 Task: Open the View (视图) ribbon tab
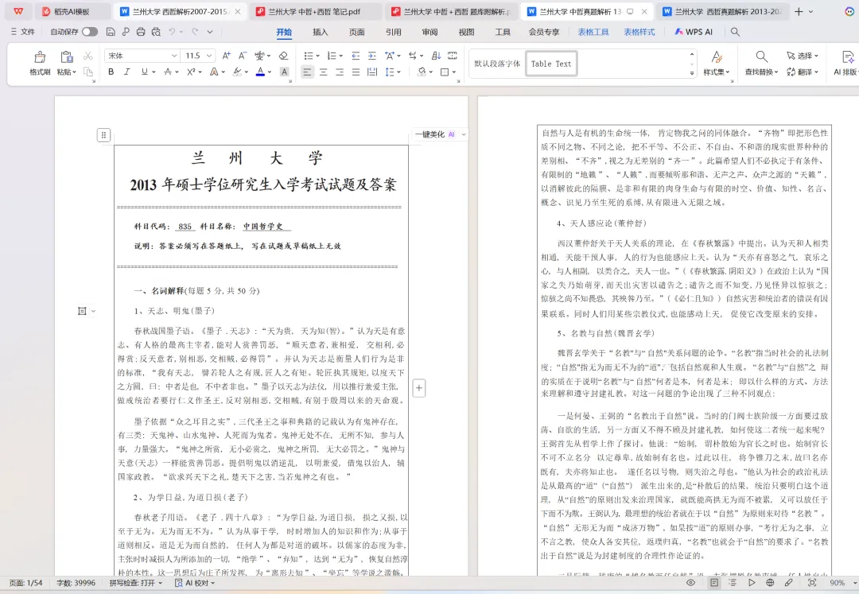[x=466, y=33]
